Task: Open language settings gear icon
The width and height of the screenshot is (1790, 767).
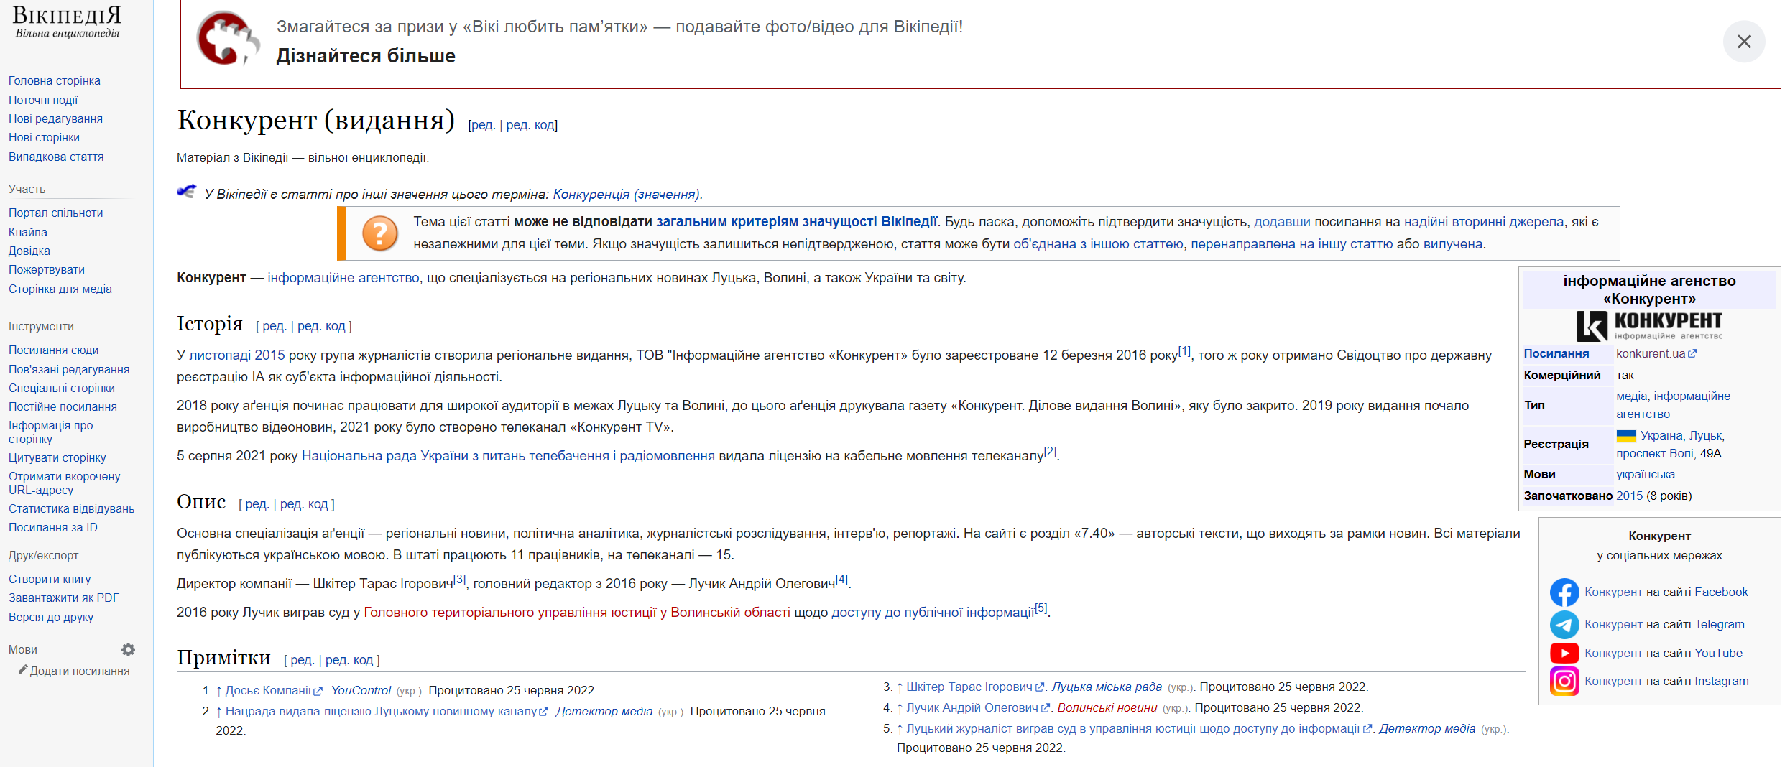Action: tap(128, 650)
